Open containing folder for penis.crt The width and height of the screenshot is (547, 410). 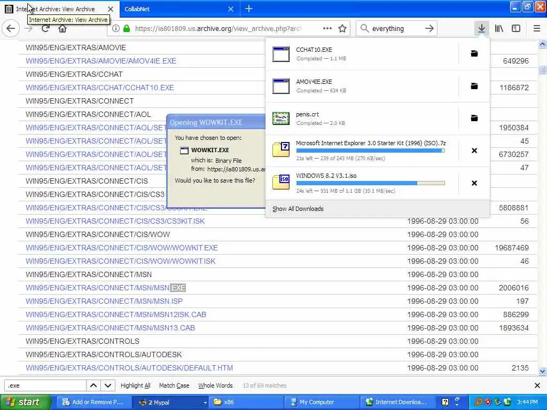point(474,118)
